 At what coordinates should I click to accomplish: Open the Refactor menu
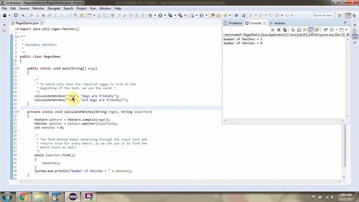(38, 8)
